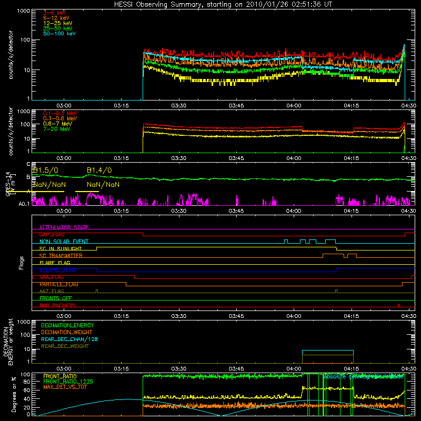Click the NaN/NaN label under B1.4/0
The image size is (421, 421).
click(103, 185)
